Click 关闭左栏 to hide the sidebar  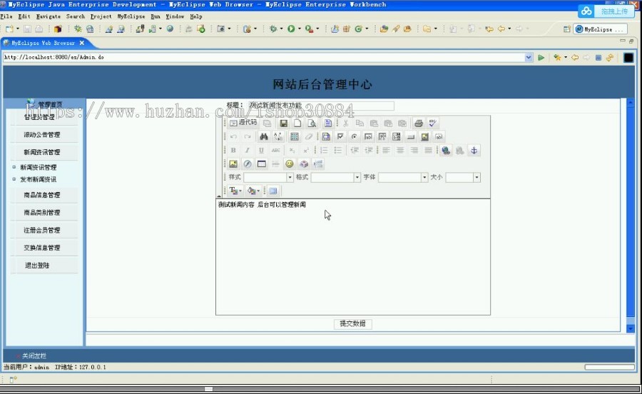34,356
